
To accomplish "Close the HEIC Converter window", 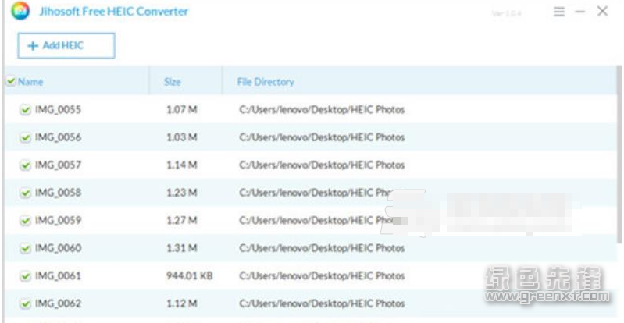I will [x=602, y=11].
